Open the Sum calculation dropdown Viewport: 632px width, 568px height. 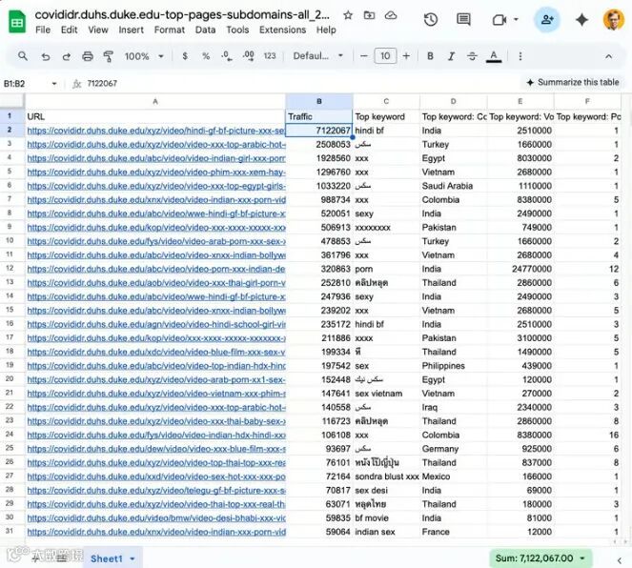pos(540,558)
